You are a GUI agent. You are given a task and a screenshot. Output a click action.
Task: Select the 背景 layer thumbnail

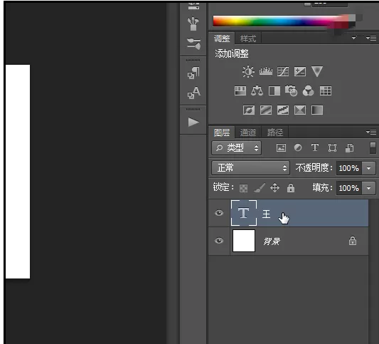pyautogui.click(x=244, y=241)
